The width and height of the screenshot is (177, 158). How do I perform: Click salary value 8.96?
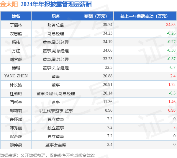(x=109, y=110)
